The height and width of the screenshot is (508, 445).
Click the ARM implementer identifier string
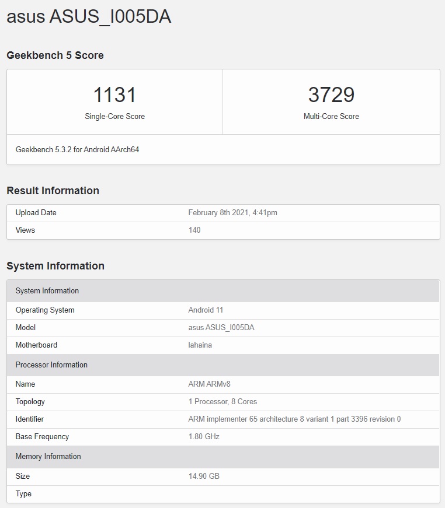(294, 419)
